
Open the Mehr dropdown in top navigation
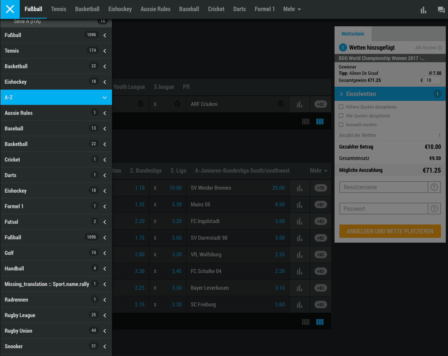tap(292, 9)
